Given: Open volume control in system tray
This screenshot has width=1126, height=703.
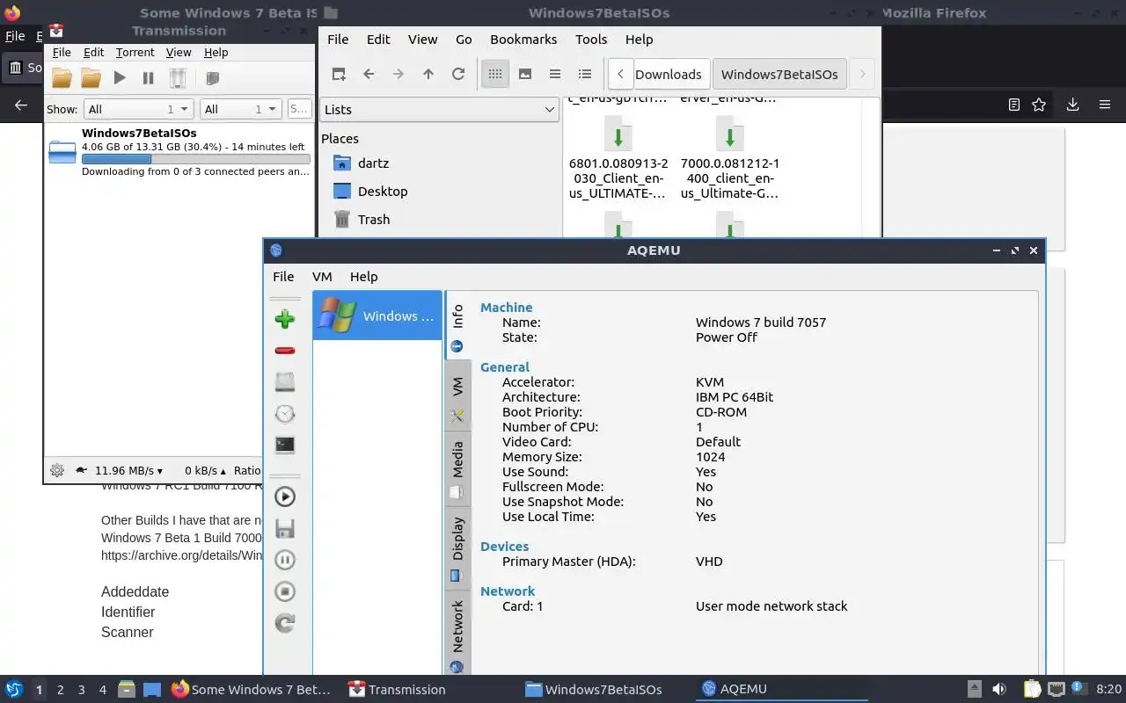Looking at the screenshot, I should click(x=999, y=689).
